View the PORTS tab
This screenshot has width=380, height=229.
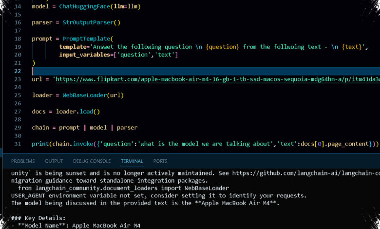coord(160,161)
